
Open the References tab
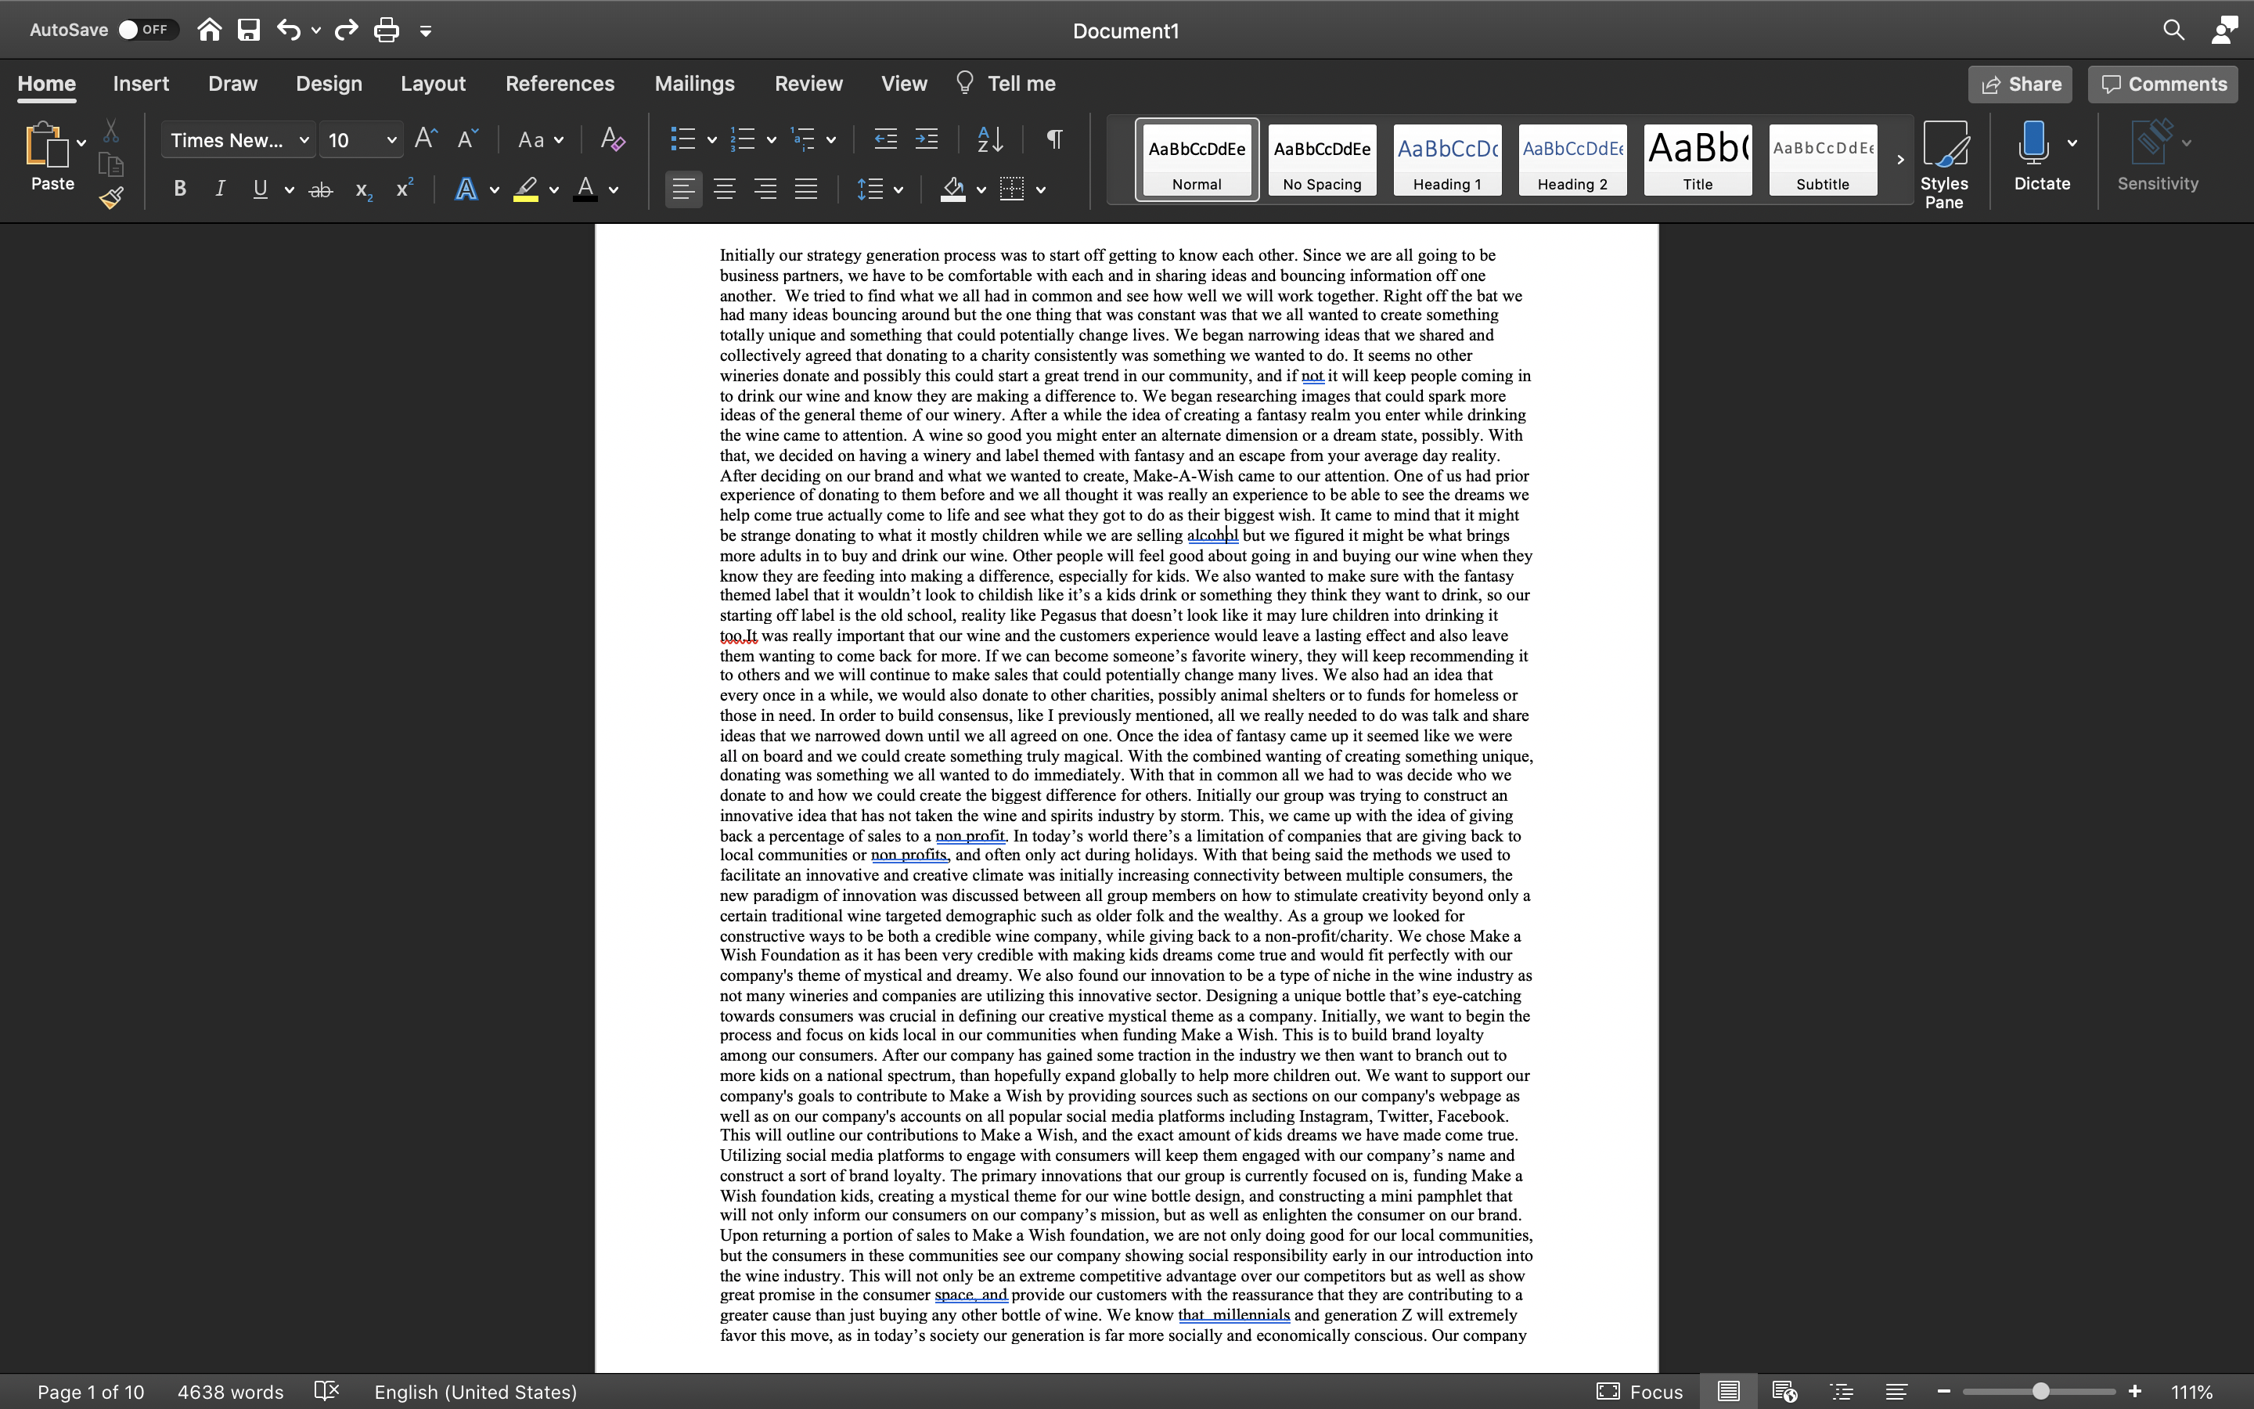click(560, 84)
